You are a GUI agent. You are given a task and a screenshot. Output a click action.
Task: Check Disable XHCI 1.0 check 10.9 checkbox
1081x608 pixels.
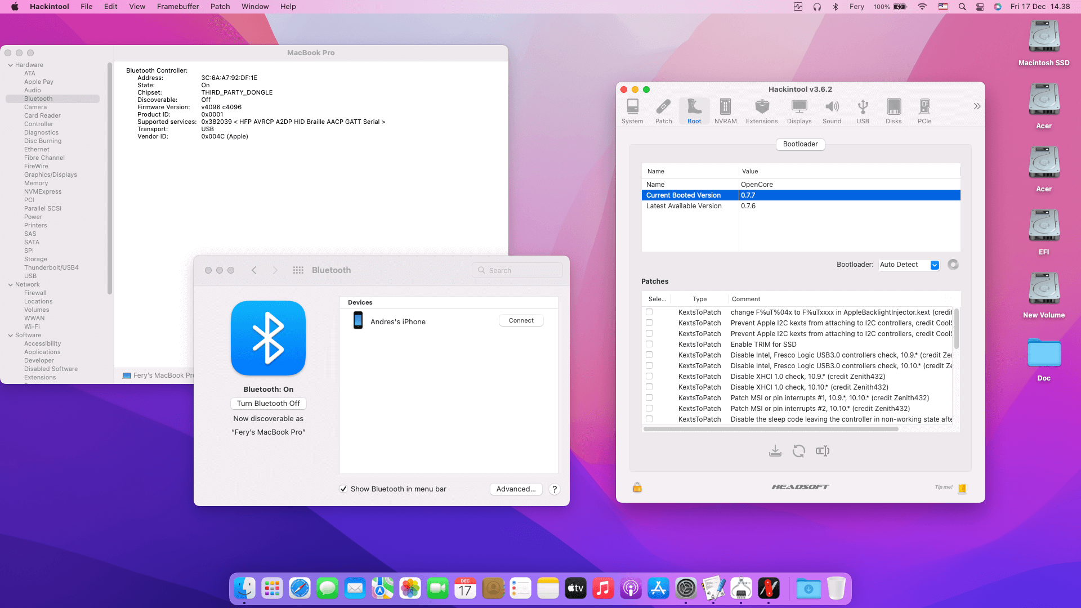coord(649,376)
